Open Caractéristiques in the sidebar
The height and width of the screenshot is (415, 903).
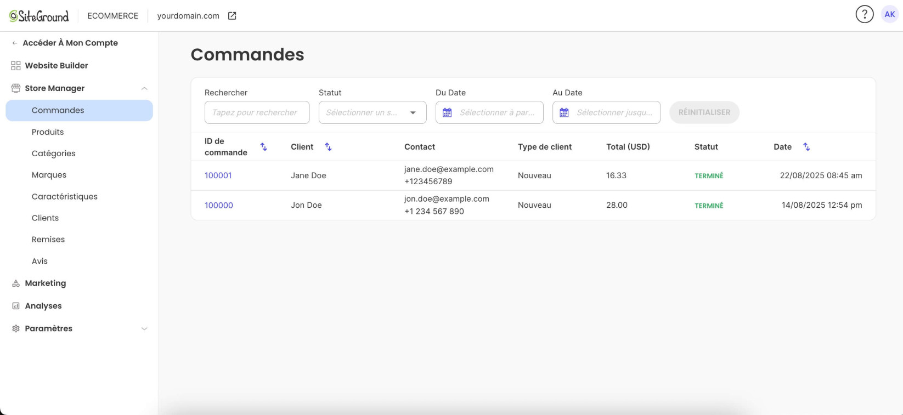pyautogui.click(x=65, y=196)
